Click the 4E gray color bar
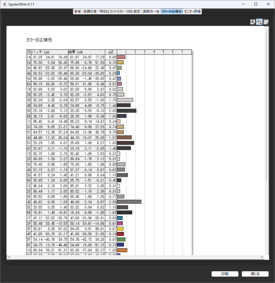 pos(129,202)
